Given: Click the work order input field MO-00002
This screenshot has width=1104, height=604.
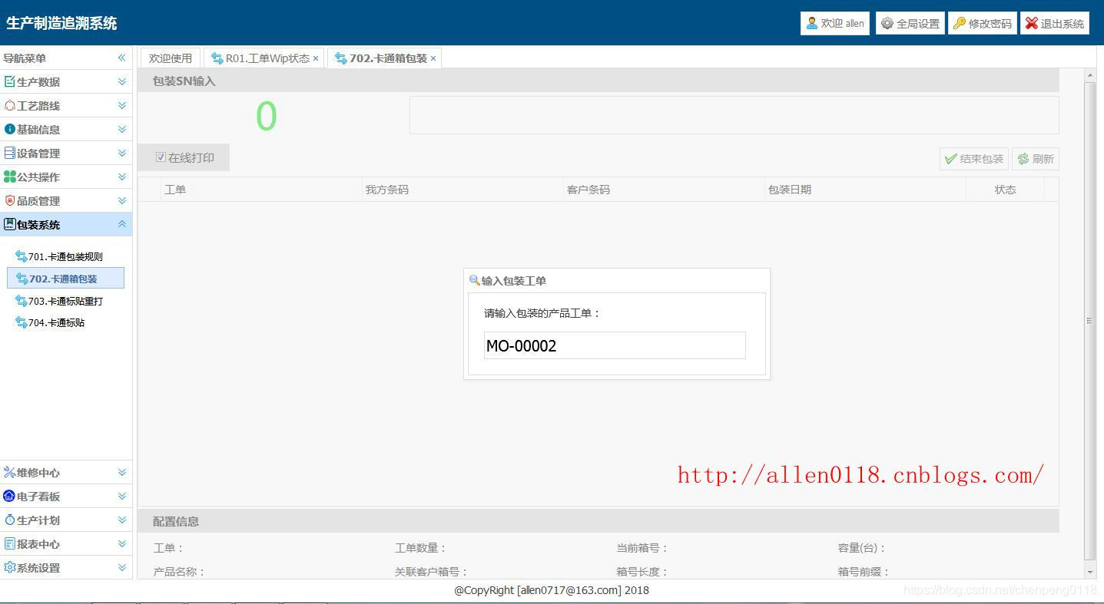Looking at the screenshot, I should tap(615, 345).
